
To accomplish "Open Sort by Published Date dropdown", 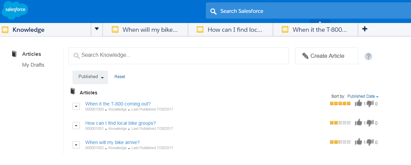I will (x=363, y=96).
